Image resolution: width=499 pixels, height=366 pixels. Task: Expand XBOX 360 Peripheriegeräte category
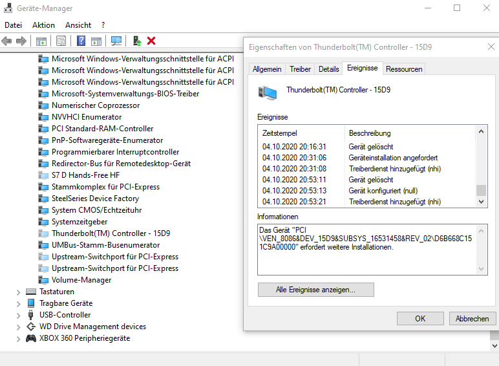[19, 339]
